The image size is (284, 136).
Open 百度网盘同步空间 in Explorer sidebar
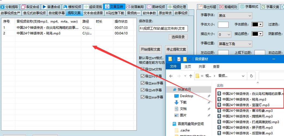(190, 124)
